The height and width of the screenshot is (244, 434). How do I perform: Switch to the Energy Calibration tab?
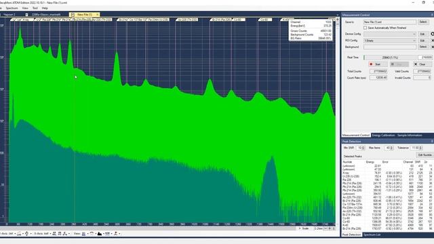click(x=383, y=136)
